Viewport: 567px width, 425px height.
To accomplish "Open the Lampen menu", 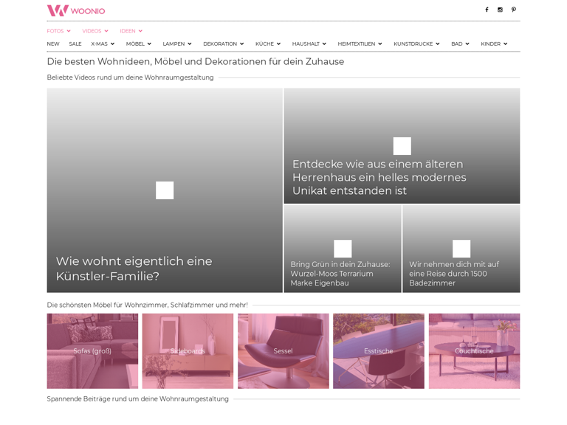I will pos(177,44).
